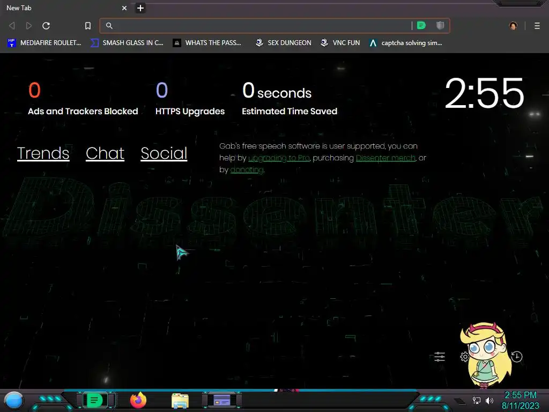
Task: Click the search magnifier in the address bar
Action: click(109, 26)
